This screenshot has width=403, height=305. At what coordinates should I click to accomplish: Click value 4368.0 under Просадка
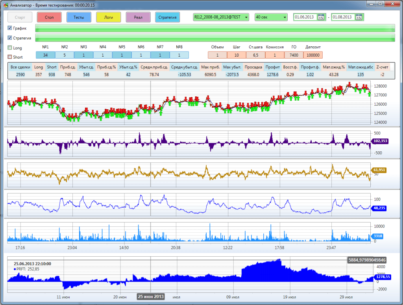tap(253, 74)
